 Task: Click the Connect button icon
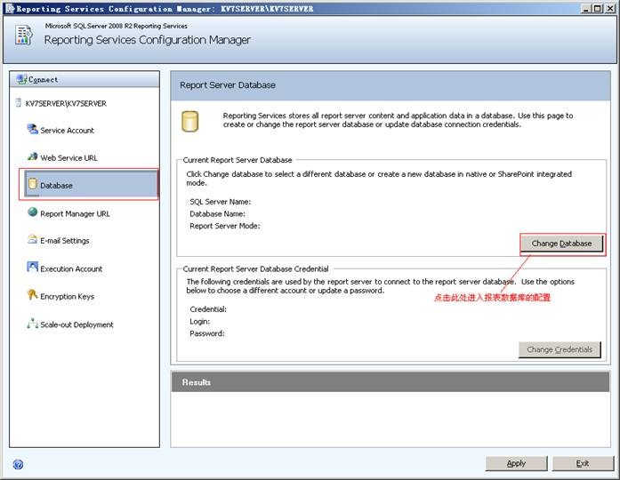pyautogui.click(x=21, y=79)
